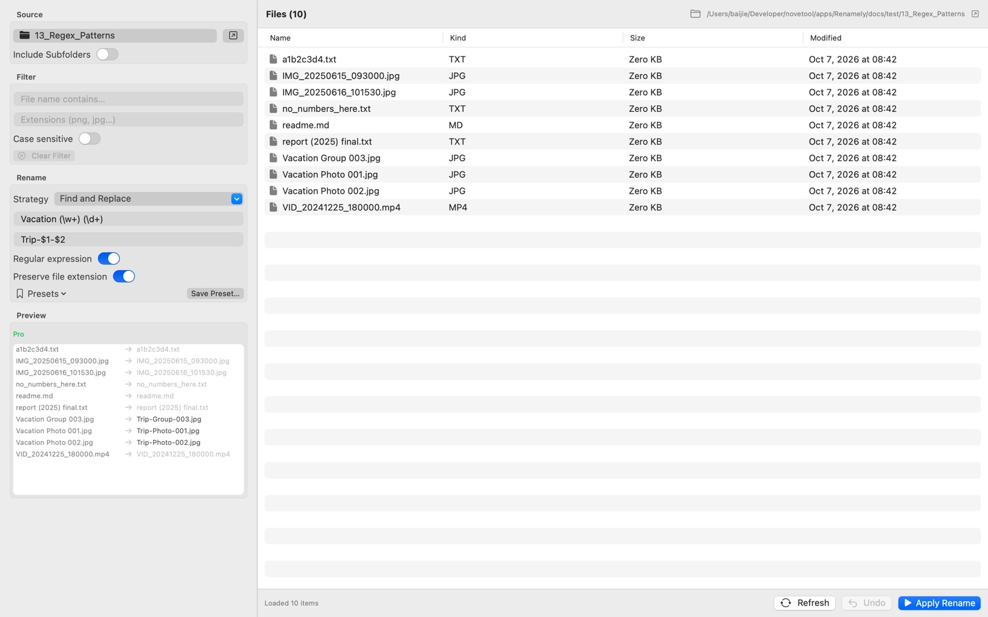Click the Loaded 10 items status text
The image size is (988, 617).
click(291, 603)
